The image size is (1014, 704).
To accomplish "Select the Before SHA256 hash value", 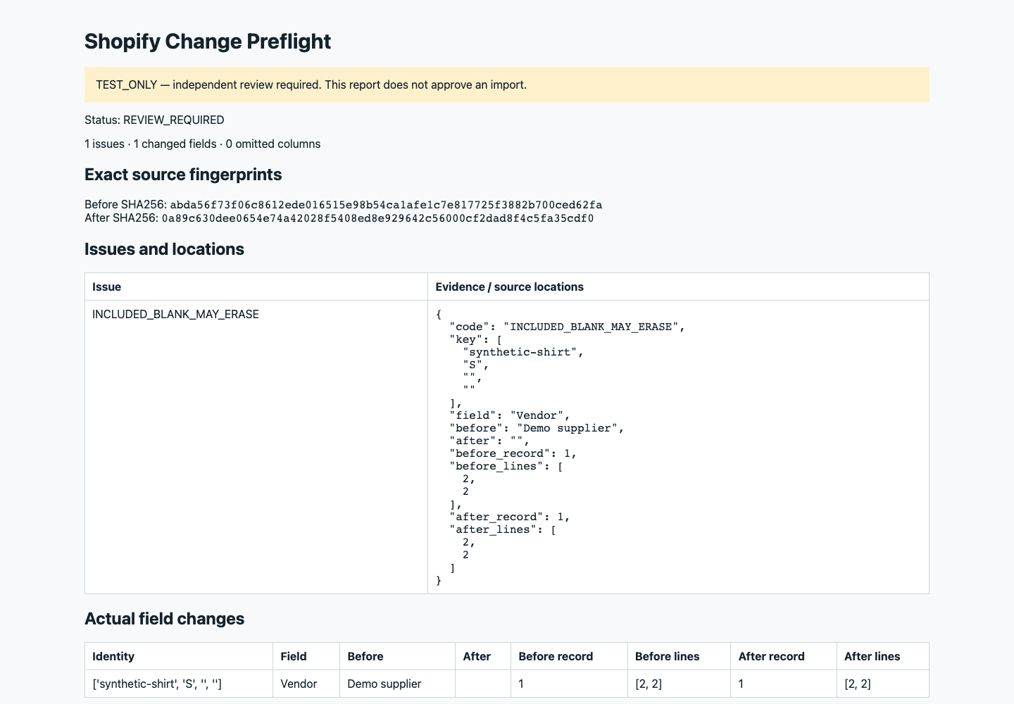I will [x=386, y=205].
